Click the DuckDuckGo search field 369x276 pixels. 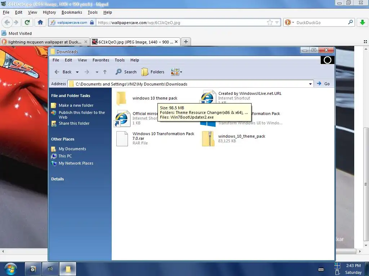[321, 23]
